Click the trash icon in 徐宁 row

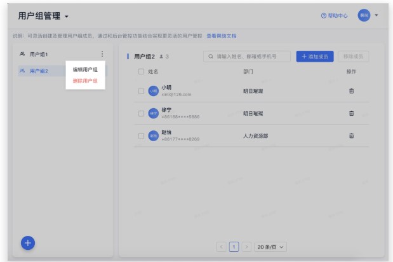click(351, 113)
